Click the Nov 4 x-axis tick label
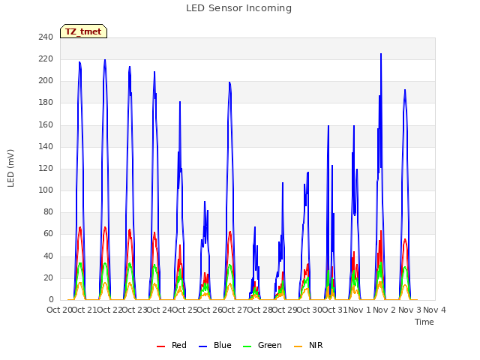Image resolution: width=480 pixels, height=360 pixels. coord(434,310)
